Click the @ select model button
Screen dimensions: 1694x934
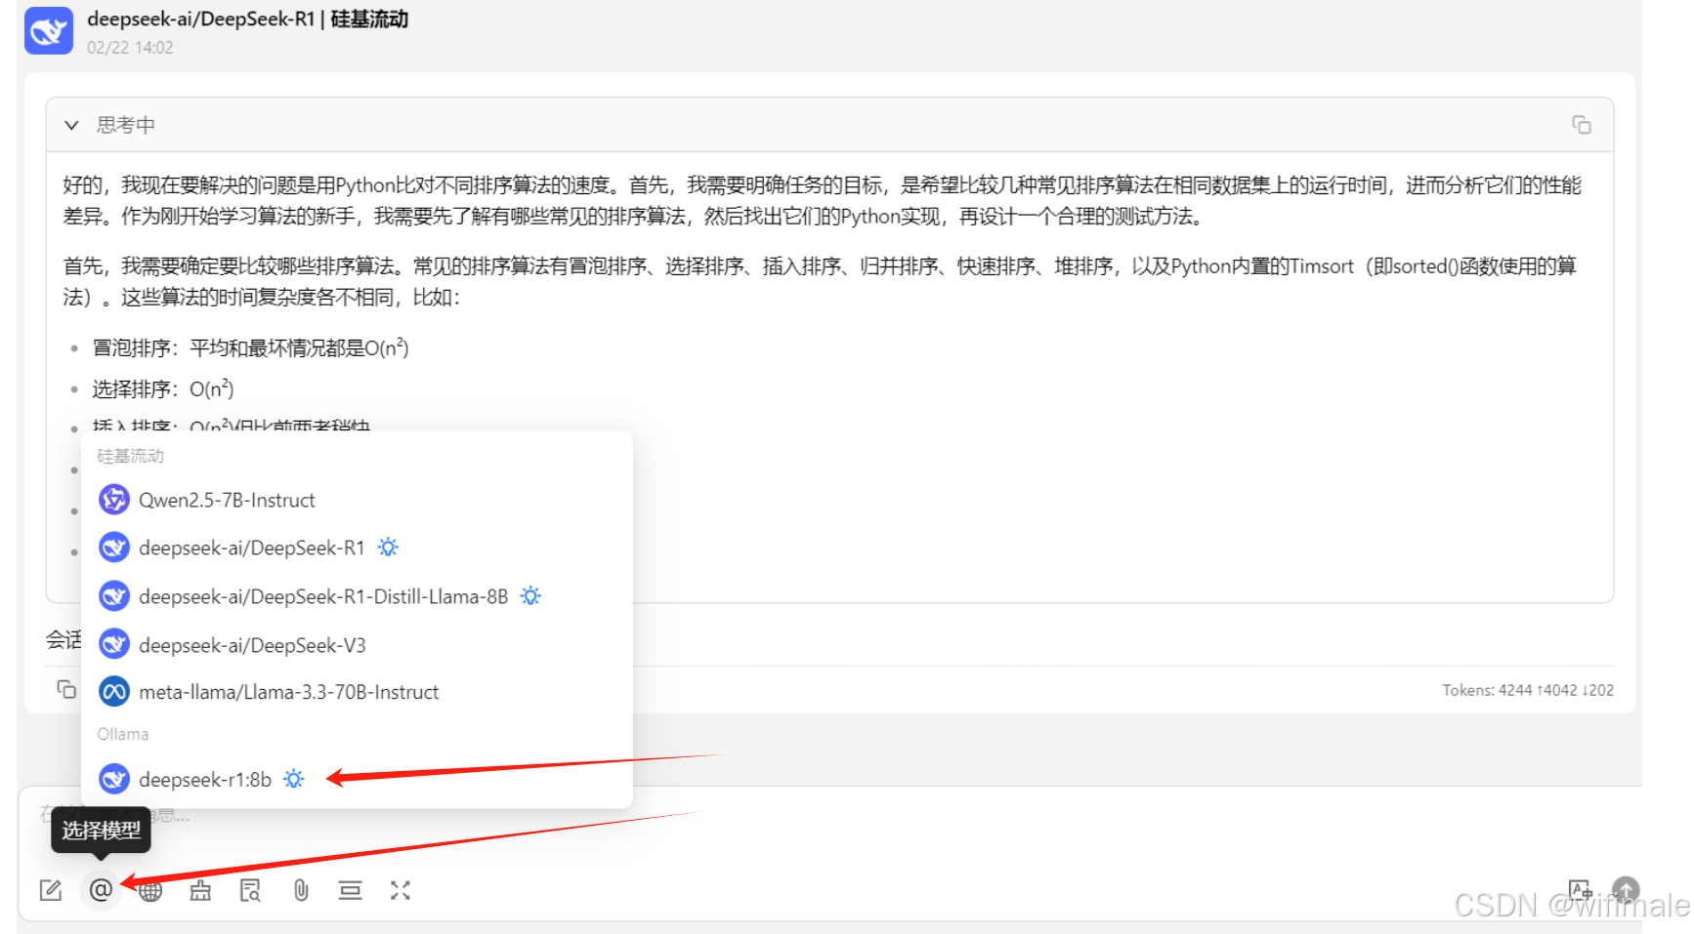pos(101,890)
